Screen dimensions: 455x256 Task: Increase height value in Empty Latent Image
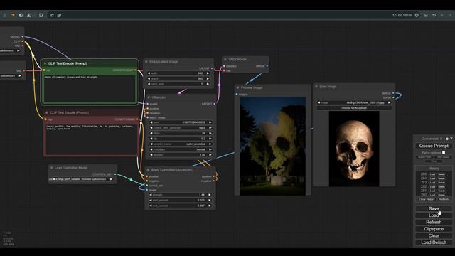click(208, 78)
